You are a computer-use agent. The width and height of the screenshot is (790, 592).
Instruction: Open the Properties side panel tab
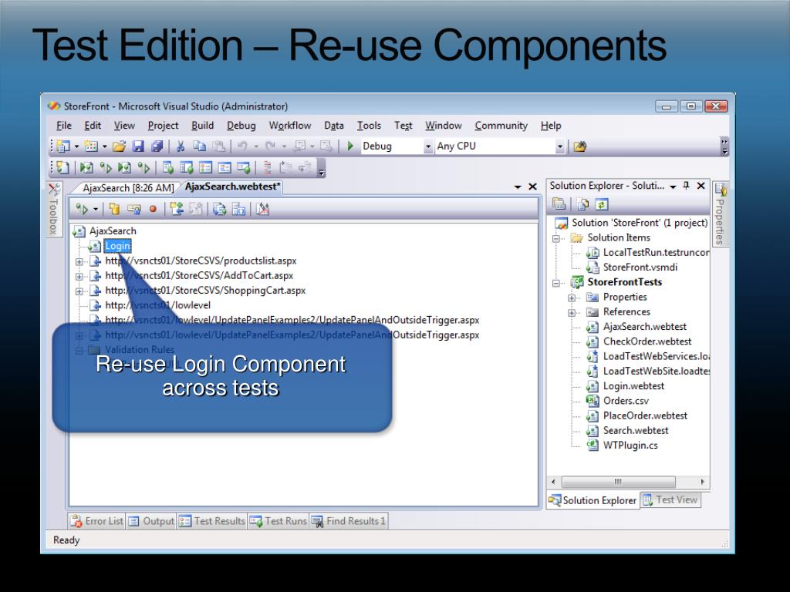pos(721,214)
